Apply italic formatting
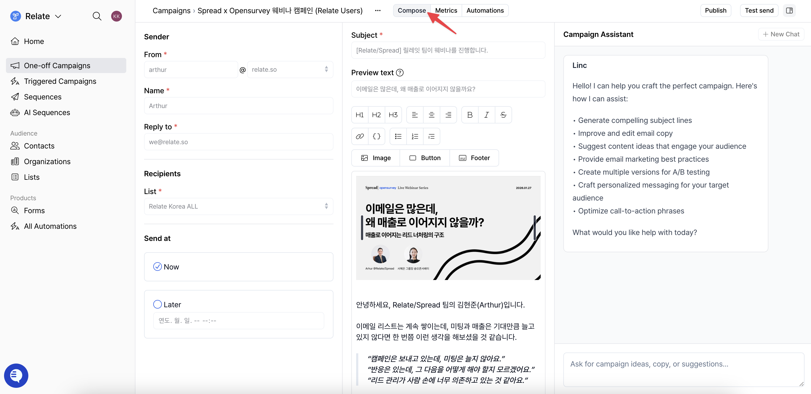The image size is (811, 394). click(486, 115)
